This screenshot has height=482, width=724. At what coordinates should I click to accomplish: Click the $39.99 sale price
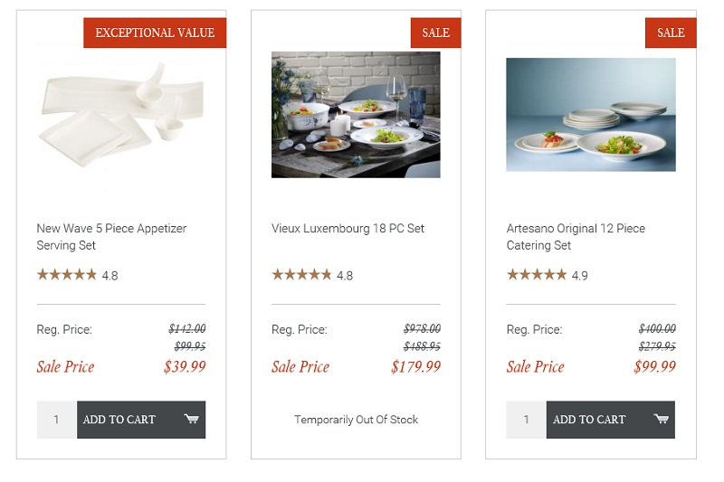[x=185, y=366]
